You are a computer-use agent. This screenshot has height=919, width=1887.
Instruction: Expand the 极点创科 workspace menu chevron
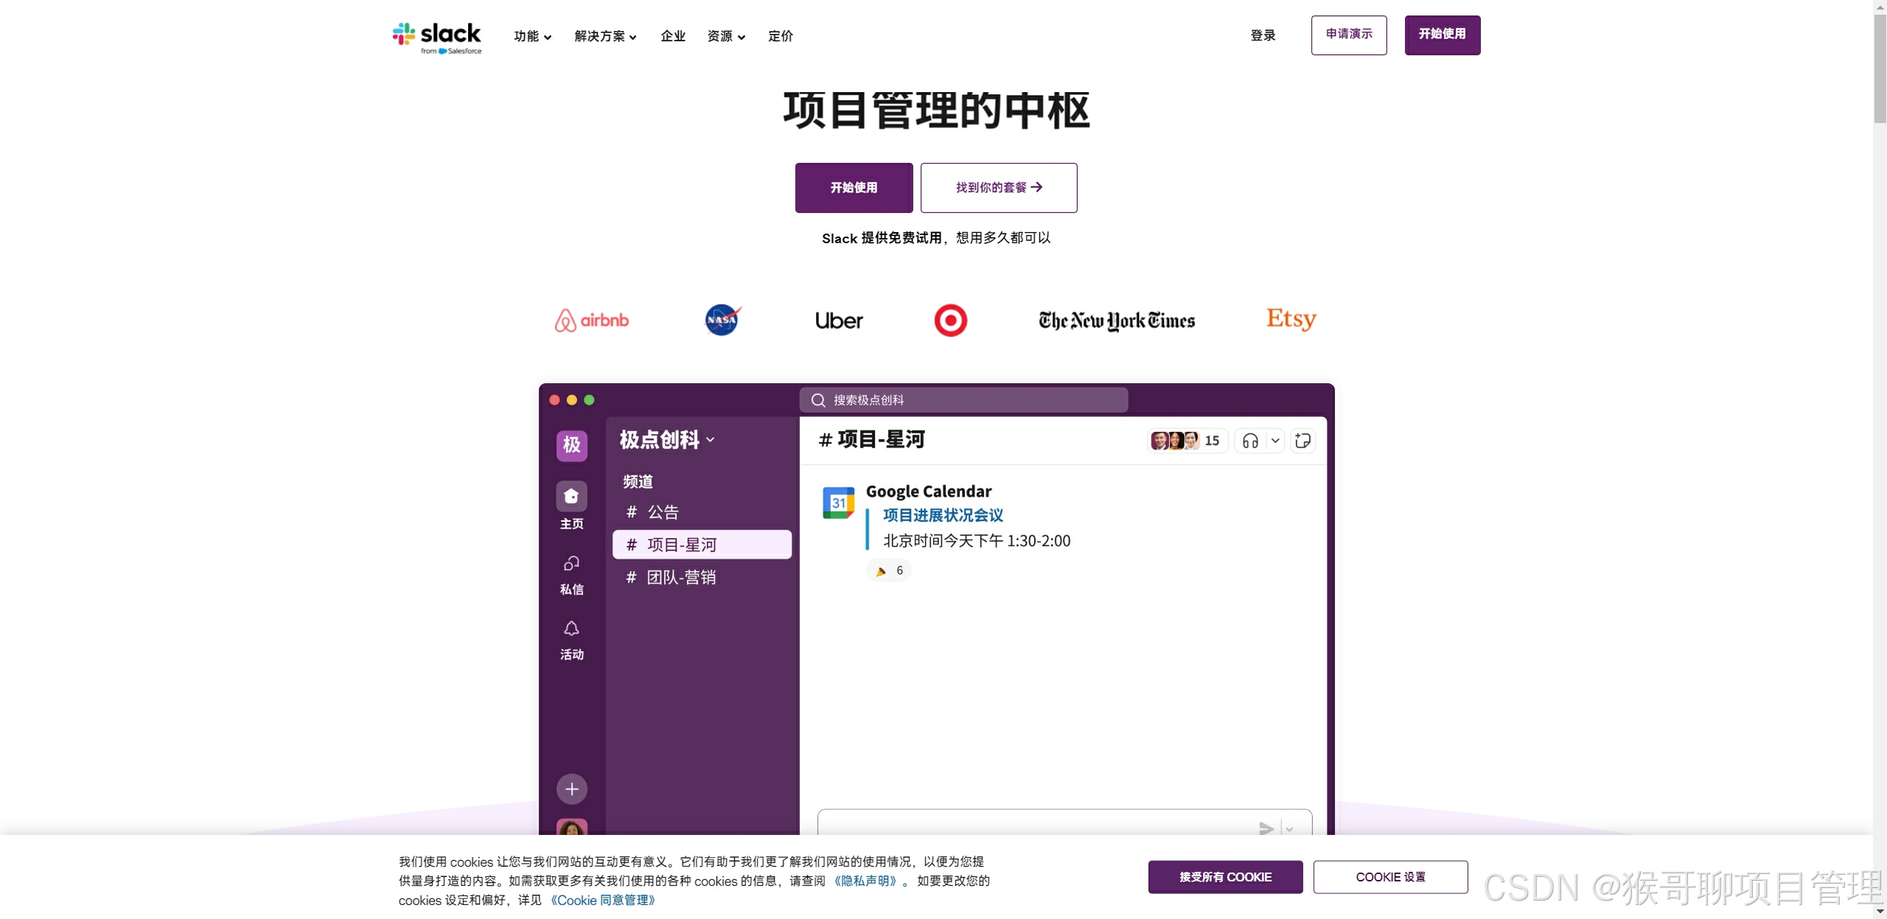tap(711, 440)
